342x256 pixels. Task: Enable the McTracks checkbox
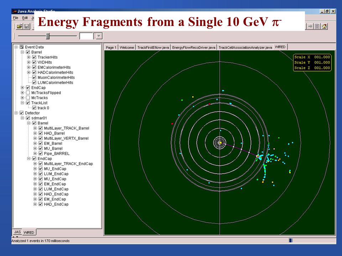pos(28,98)
